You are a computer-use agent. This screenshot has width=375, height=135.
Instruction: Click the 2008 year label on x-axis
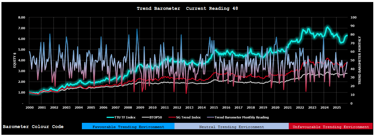click(x=128, y=107)
